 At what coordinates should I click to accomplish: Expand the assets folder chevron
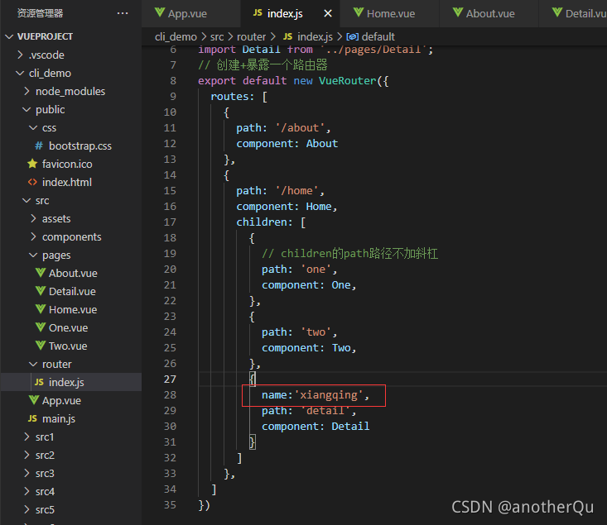(x=33, y=218)
